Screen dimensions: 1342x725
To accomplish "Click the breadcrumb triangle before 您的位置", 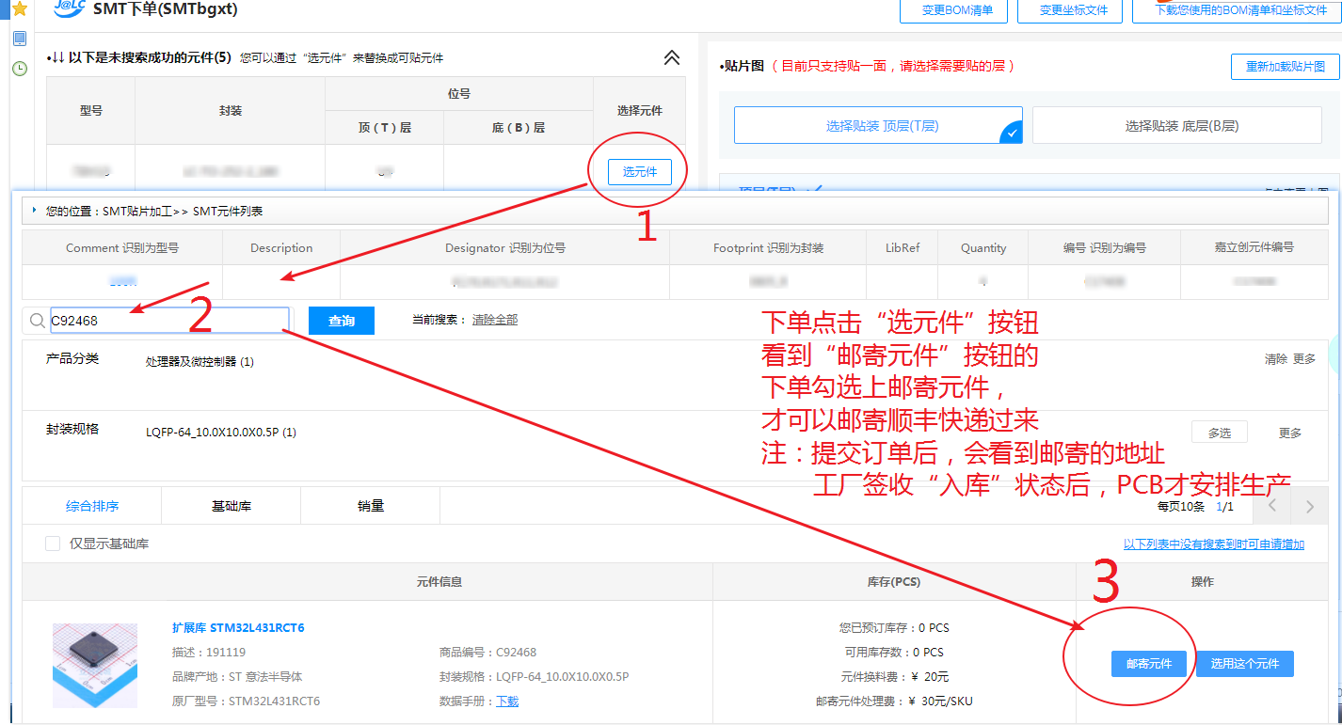I will [x=35, y=211].
